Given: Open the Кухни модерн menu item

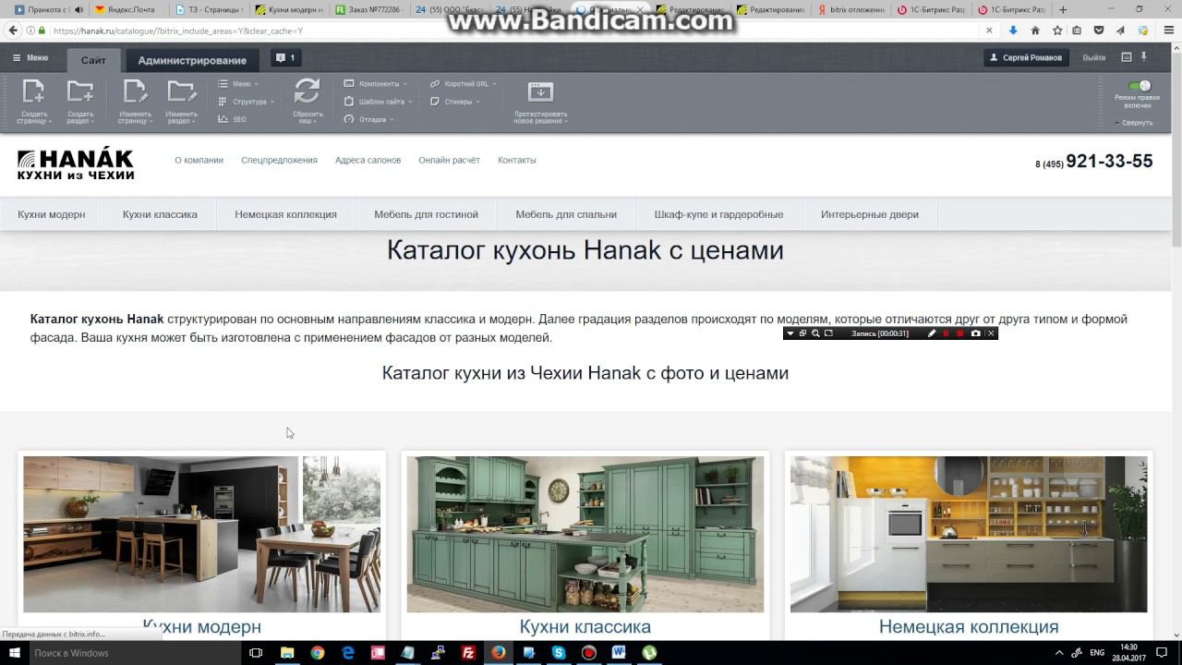Looking at the screenshot, I should click(52, 214).
